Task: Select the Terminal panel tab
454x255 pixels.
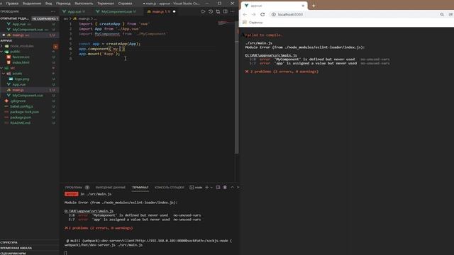Action: tap(140, 187)
